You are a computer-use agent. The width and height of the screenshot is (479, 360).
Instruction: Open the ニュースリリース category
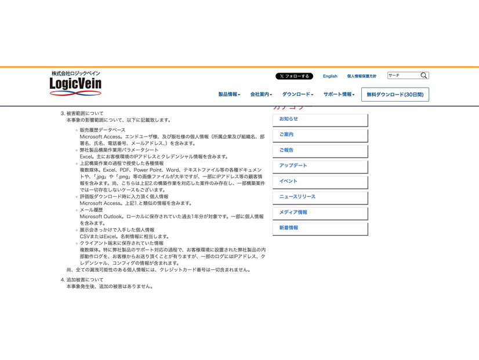click(320, 197)
